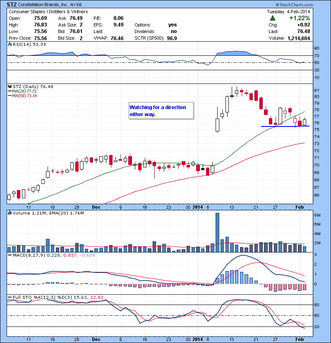
Task: Click the green up-triangle change indicator
Action: (273, 18)
